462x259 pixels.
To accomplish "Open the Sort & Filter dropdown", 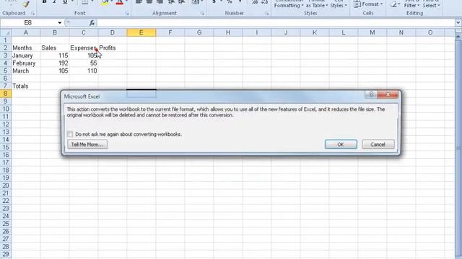I will [x=411, y=4].
